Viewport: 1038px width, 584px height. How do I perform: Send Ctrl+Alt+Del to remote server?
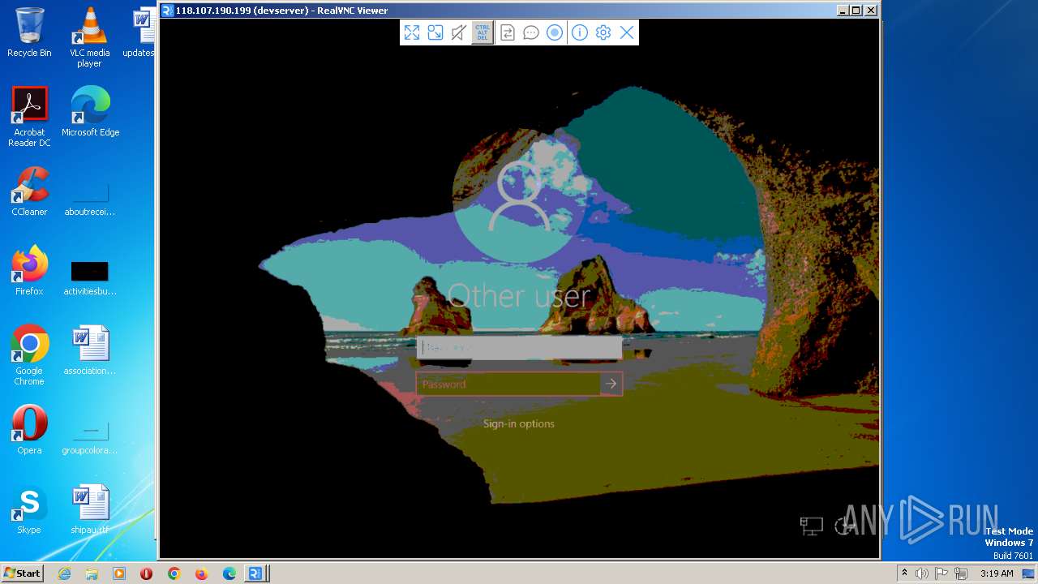(x=483, y=32)
